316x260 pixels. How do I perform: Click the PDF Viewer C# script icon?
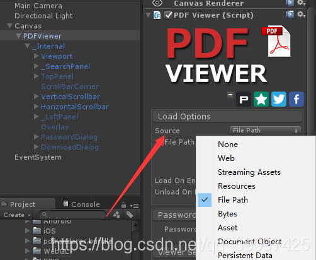tap(157, 15)
